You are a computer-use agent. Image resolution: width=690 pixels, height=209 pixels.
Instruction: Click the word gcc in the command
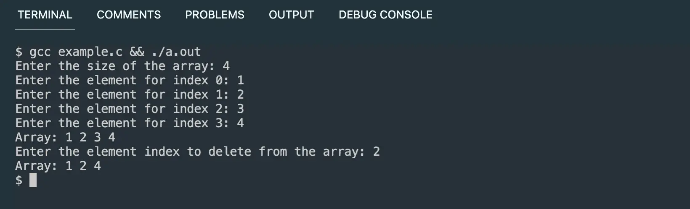[x=40, y=52]
